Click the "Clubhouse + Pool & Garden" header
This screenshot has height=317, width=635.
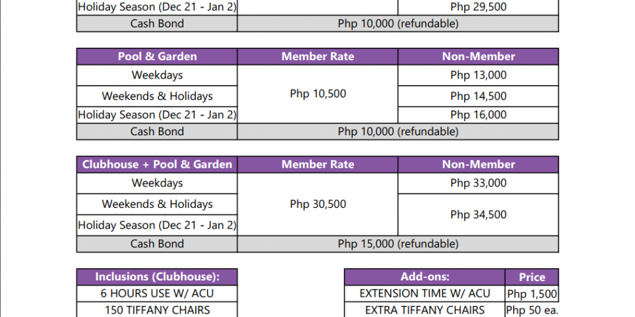[x=157, y=165]
